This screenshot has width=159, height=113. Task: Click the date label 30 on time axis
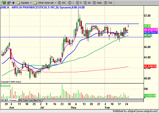(x=69, y=104)
